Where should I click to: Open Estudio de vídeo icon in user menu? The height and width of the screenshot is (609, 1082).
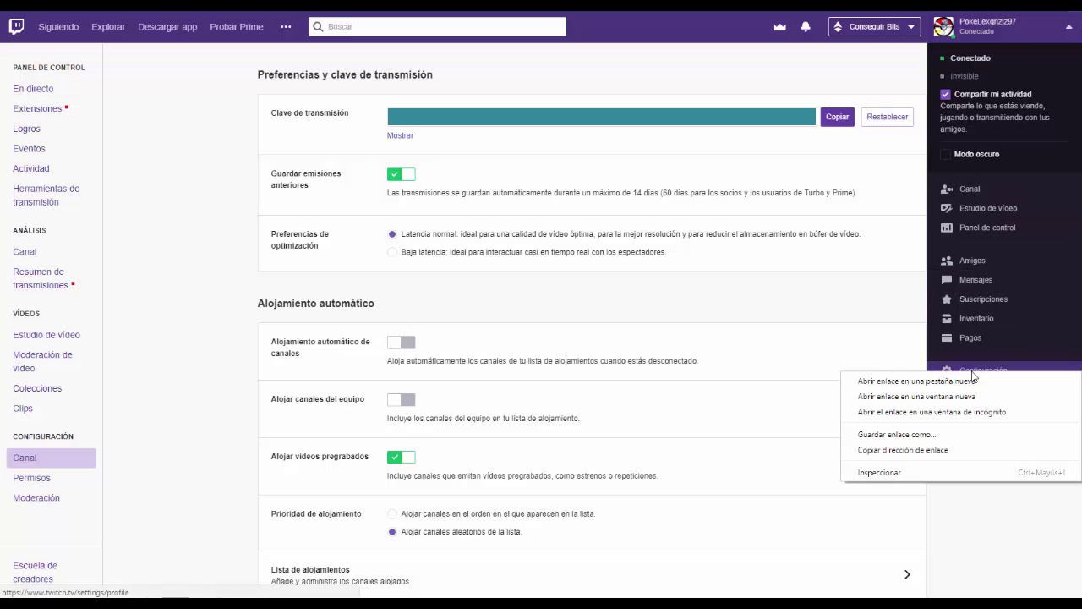pyautogui.click(x=947, y=208)
